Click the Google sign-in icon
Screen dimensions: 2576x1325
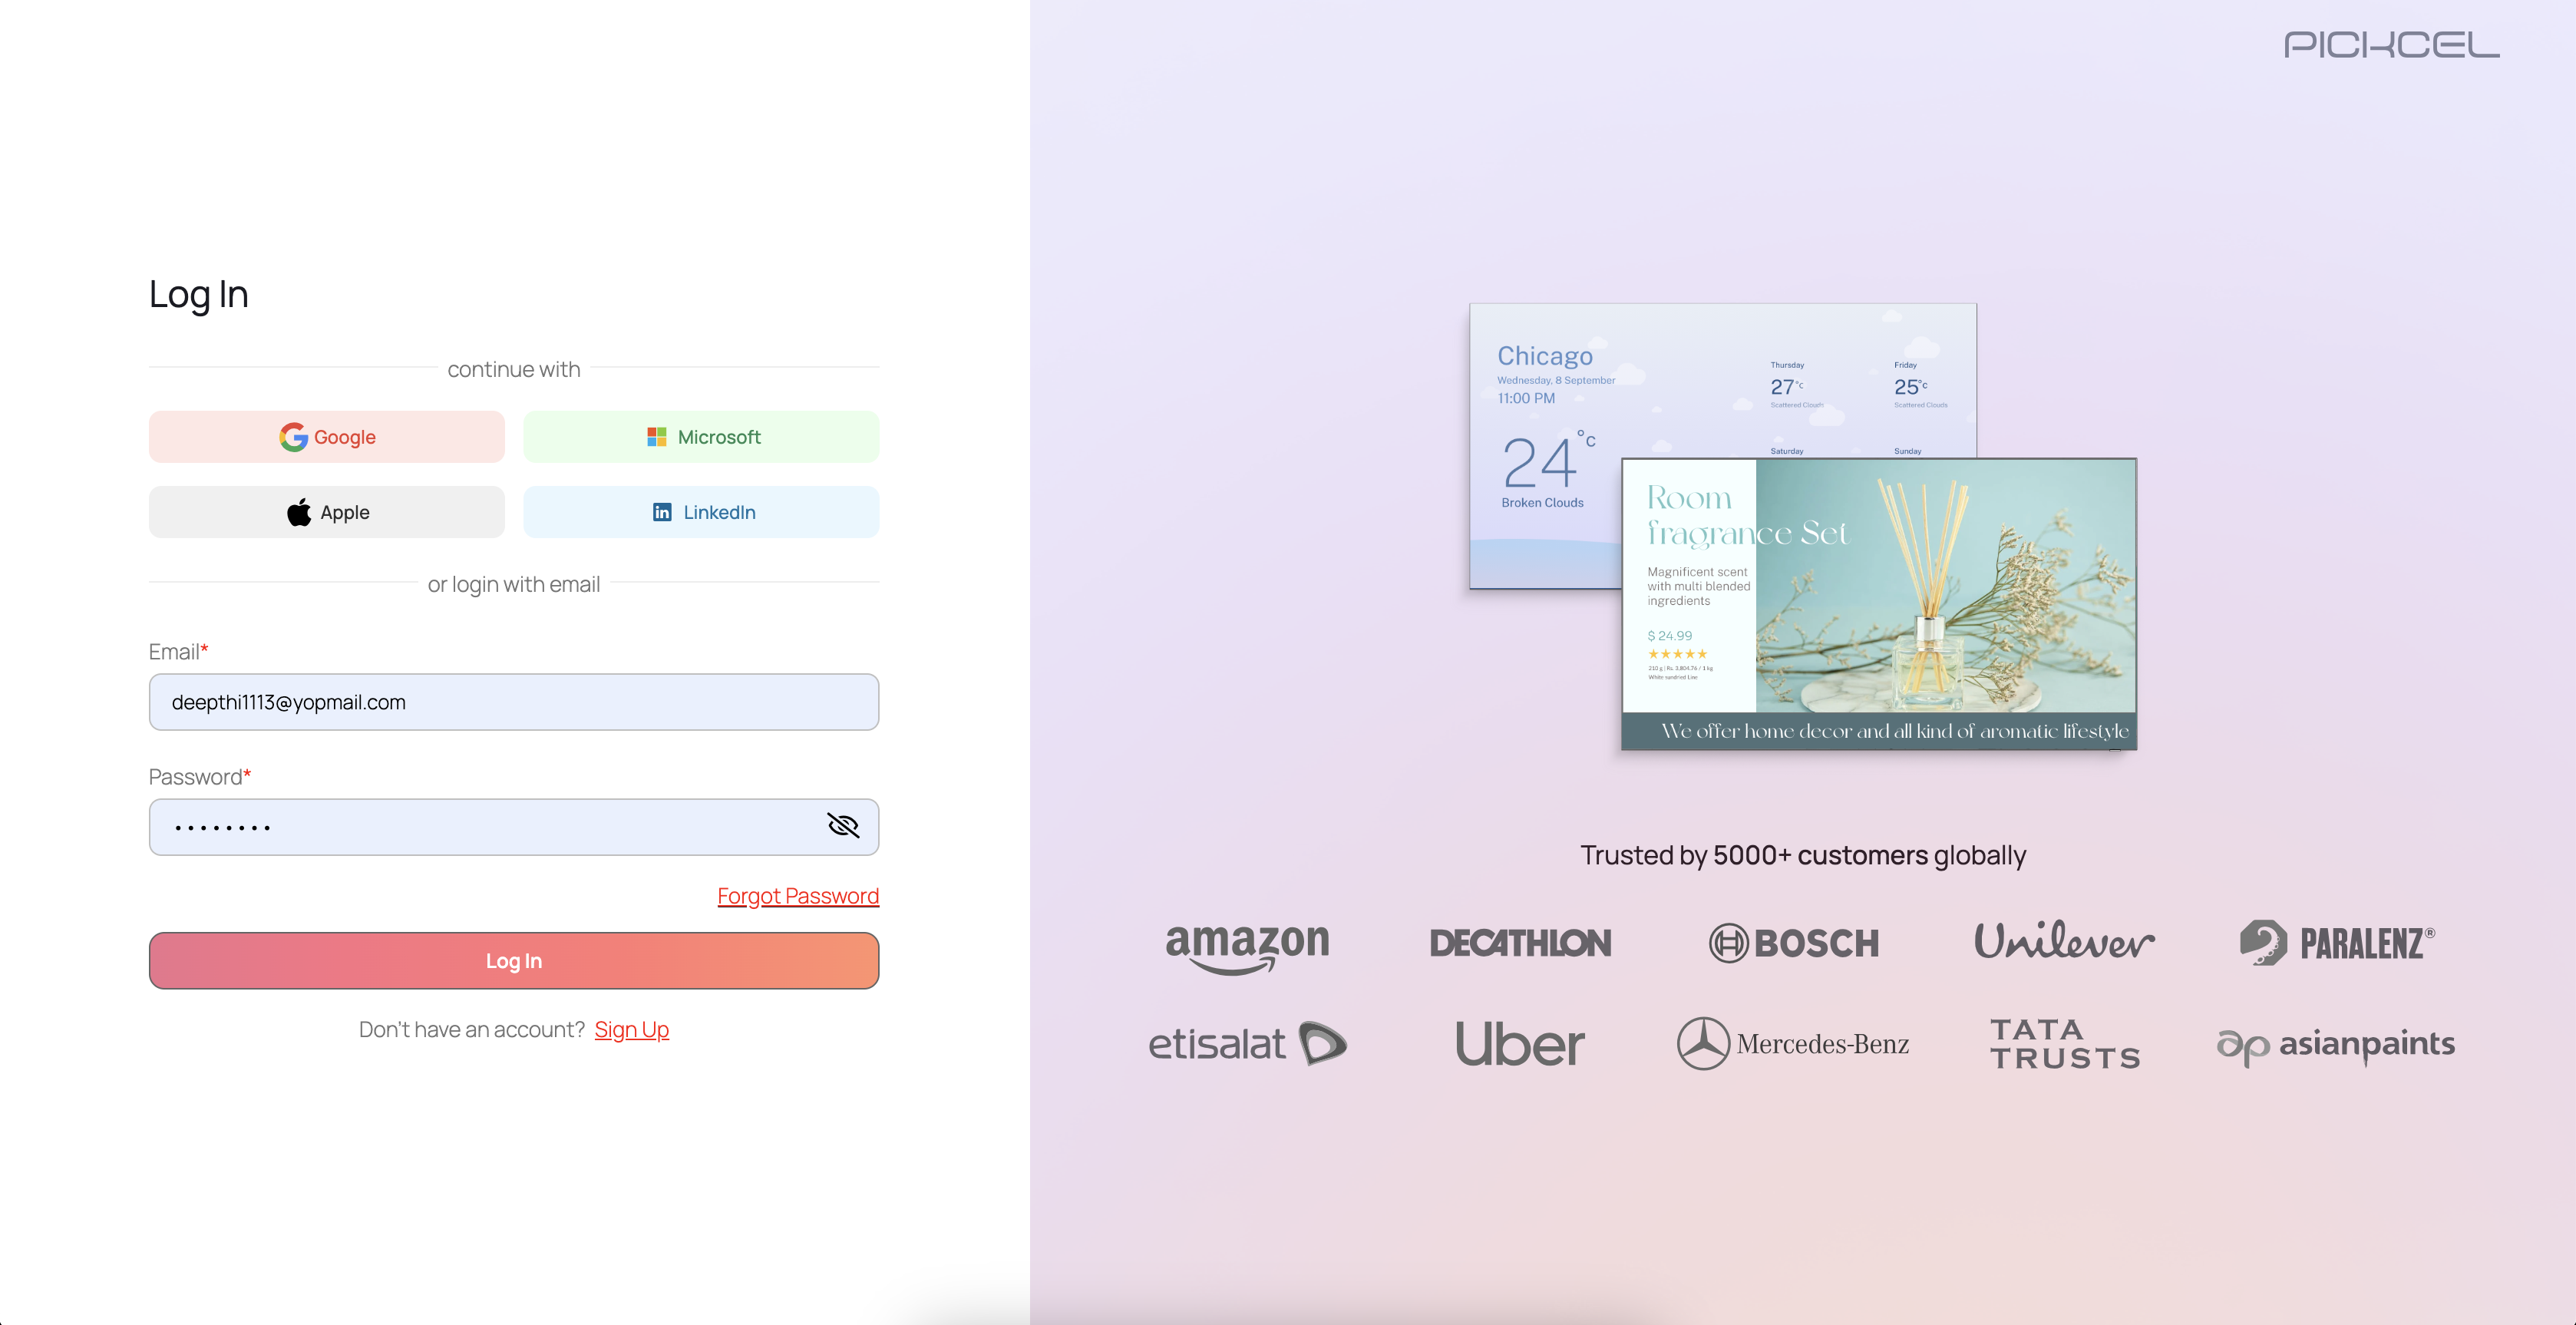[292, 436]
